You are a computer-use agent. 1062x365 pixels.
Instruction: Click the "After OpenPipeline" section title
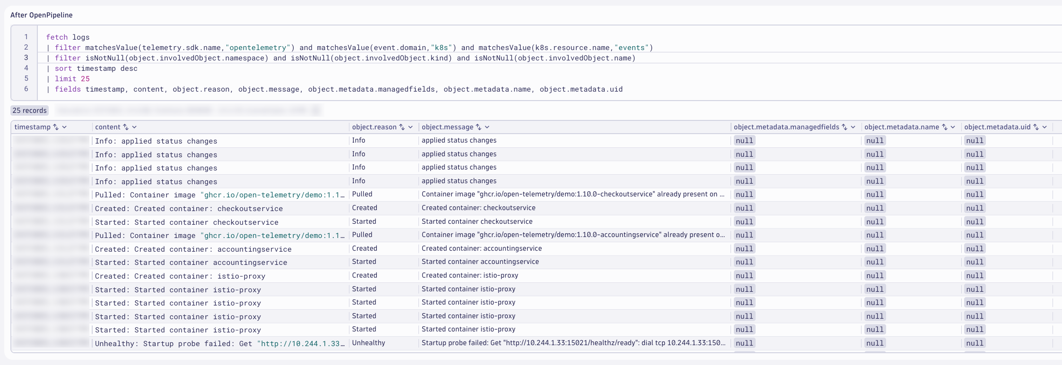coord(42,15)
